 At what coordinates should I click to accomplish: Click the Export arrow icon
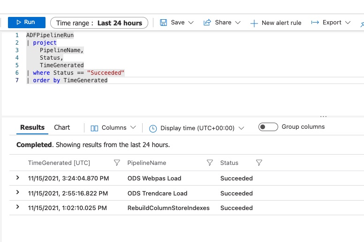[315, 22]
